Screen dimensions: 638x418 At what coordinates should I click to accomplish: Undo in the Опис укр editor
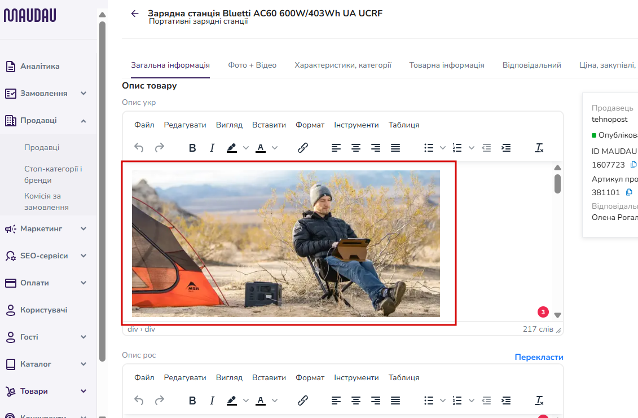pos(139,148)
